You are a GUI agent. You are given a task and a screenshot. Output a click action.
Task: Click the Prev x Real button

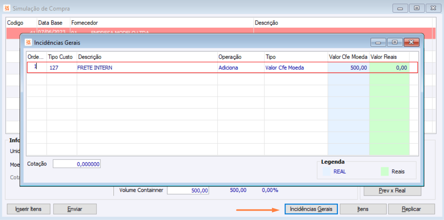(x=392, y=191)
